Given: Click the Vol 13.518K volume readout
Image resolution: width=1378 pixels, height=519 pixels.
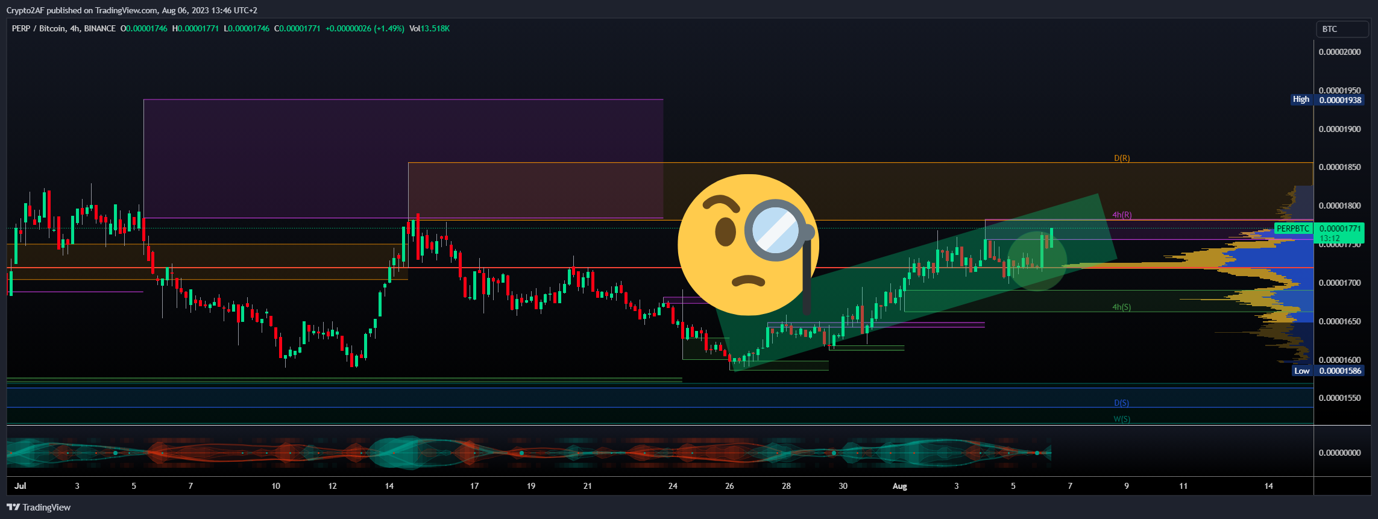Looking at the screenshot, I should coord(429,28).
